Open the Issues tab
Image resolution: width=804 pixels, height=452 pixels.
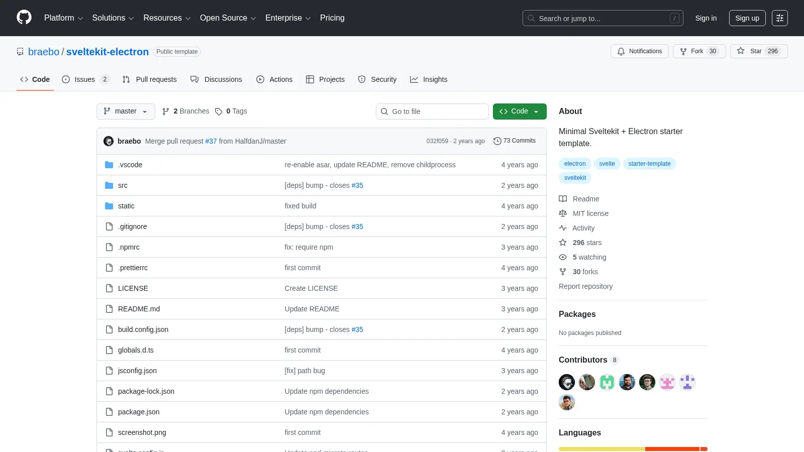coord(85,79)
